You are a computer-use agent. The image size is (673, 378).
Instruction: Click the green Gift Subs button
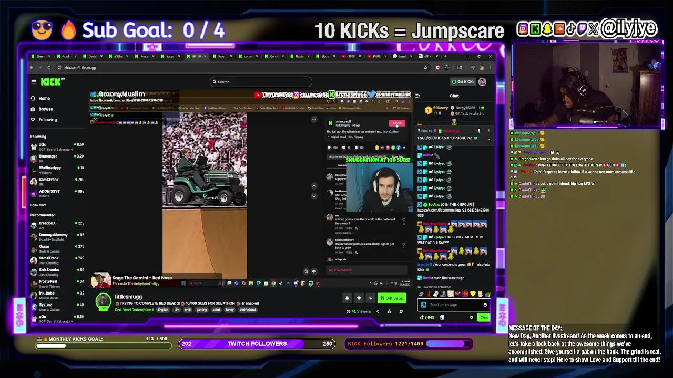tap(392, 298)
